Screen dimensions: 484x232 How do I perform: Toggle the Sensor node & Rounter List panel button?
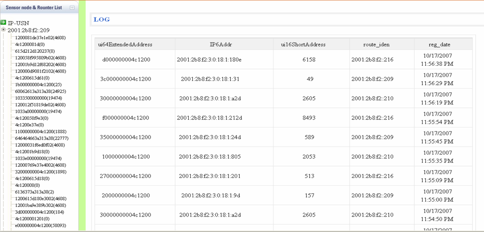point(72,8)
